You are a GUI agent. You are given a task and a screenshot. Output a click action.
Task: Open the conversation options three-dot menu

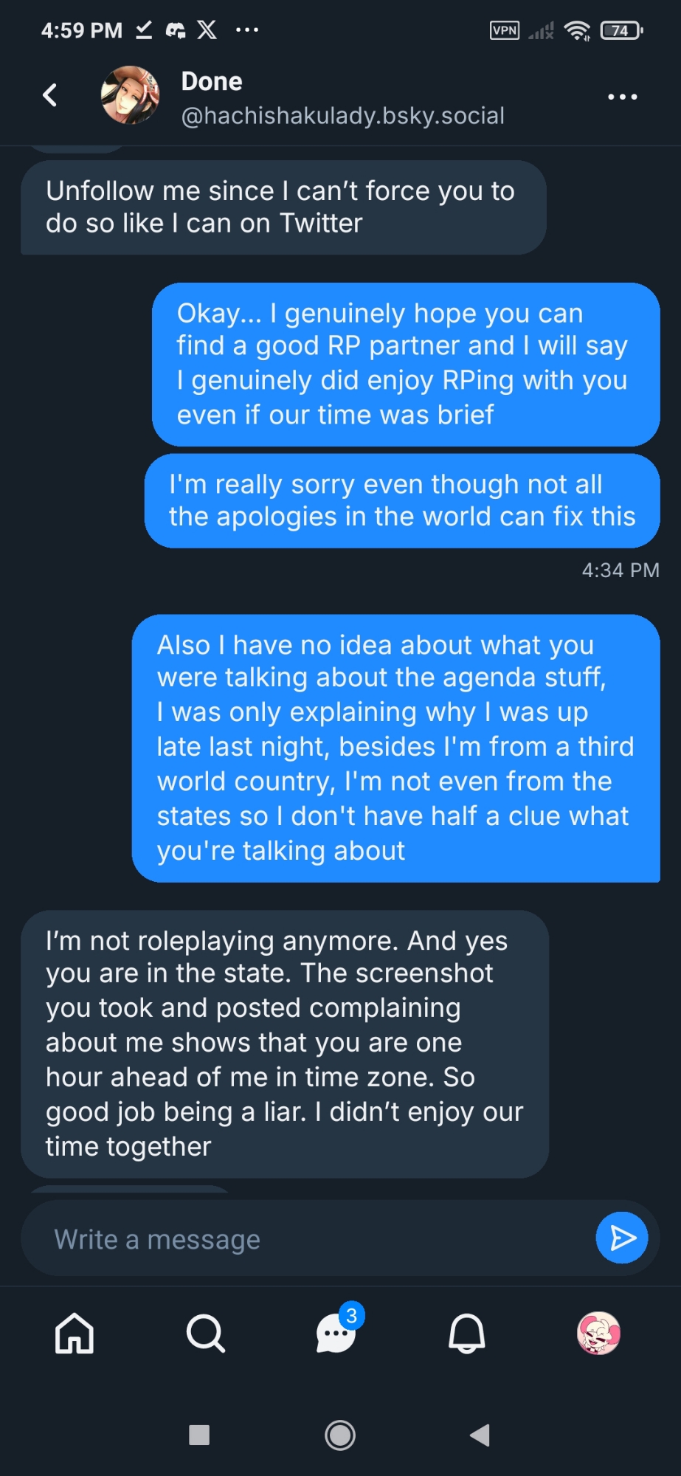622,97
